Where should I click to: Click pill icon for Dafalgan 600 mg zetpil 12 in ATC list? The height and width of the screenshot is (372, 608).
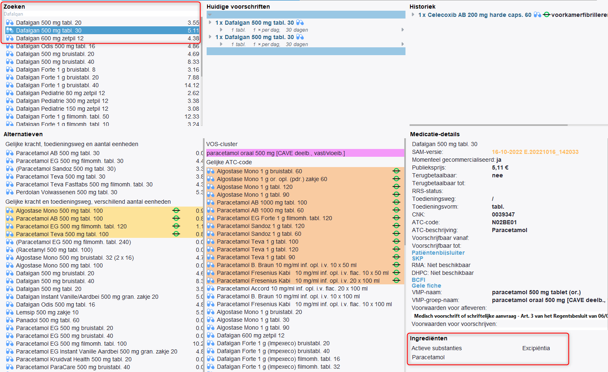211,335
